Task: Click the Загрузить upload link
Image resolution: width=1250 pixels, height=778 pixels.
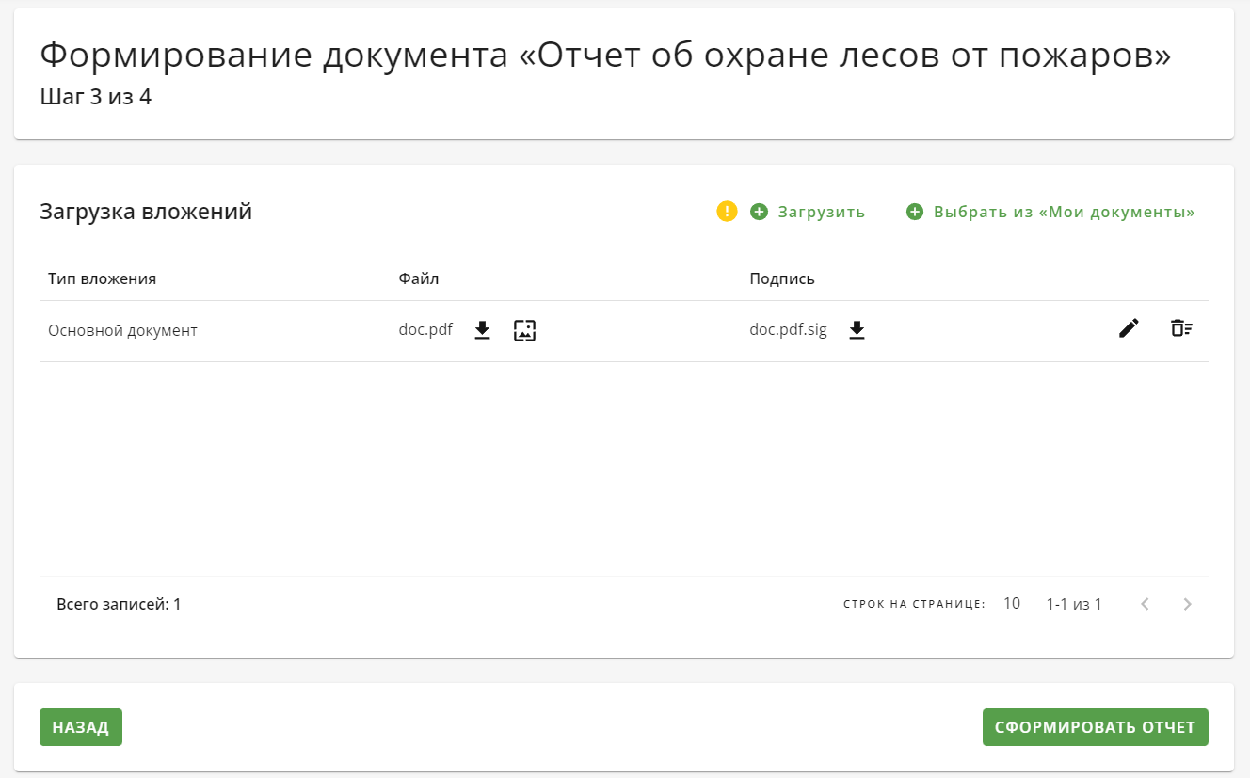Action: [x=821, y=212]
